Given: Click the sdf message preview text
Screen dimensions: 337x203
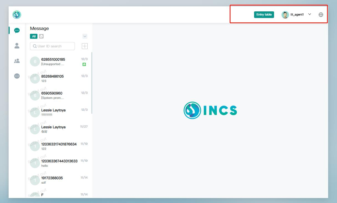Looking at the screenshot, I should (44, 183).
